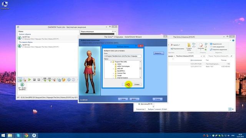
Task: Open the Explorer address bar history dropdown
Action: coord(201,56)
